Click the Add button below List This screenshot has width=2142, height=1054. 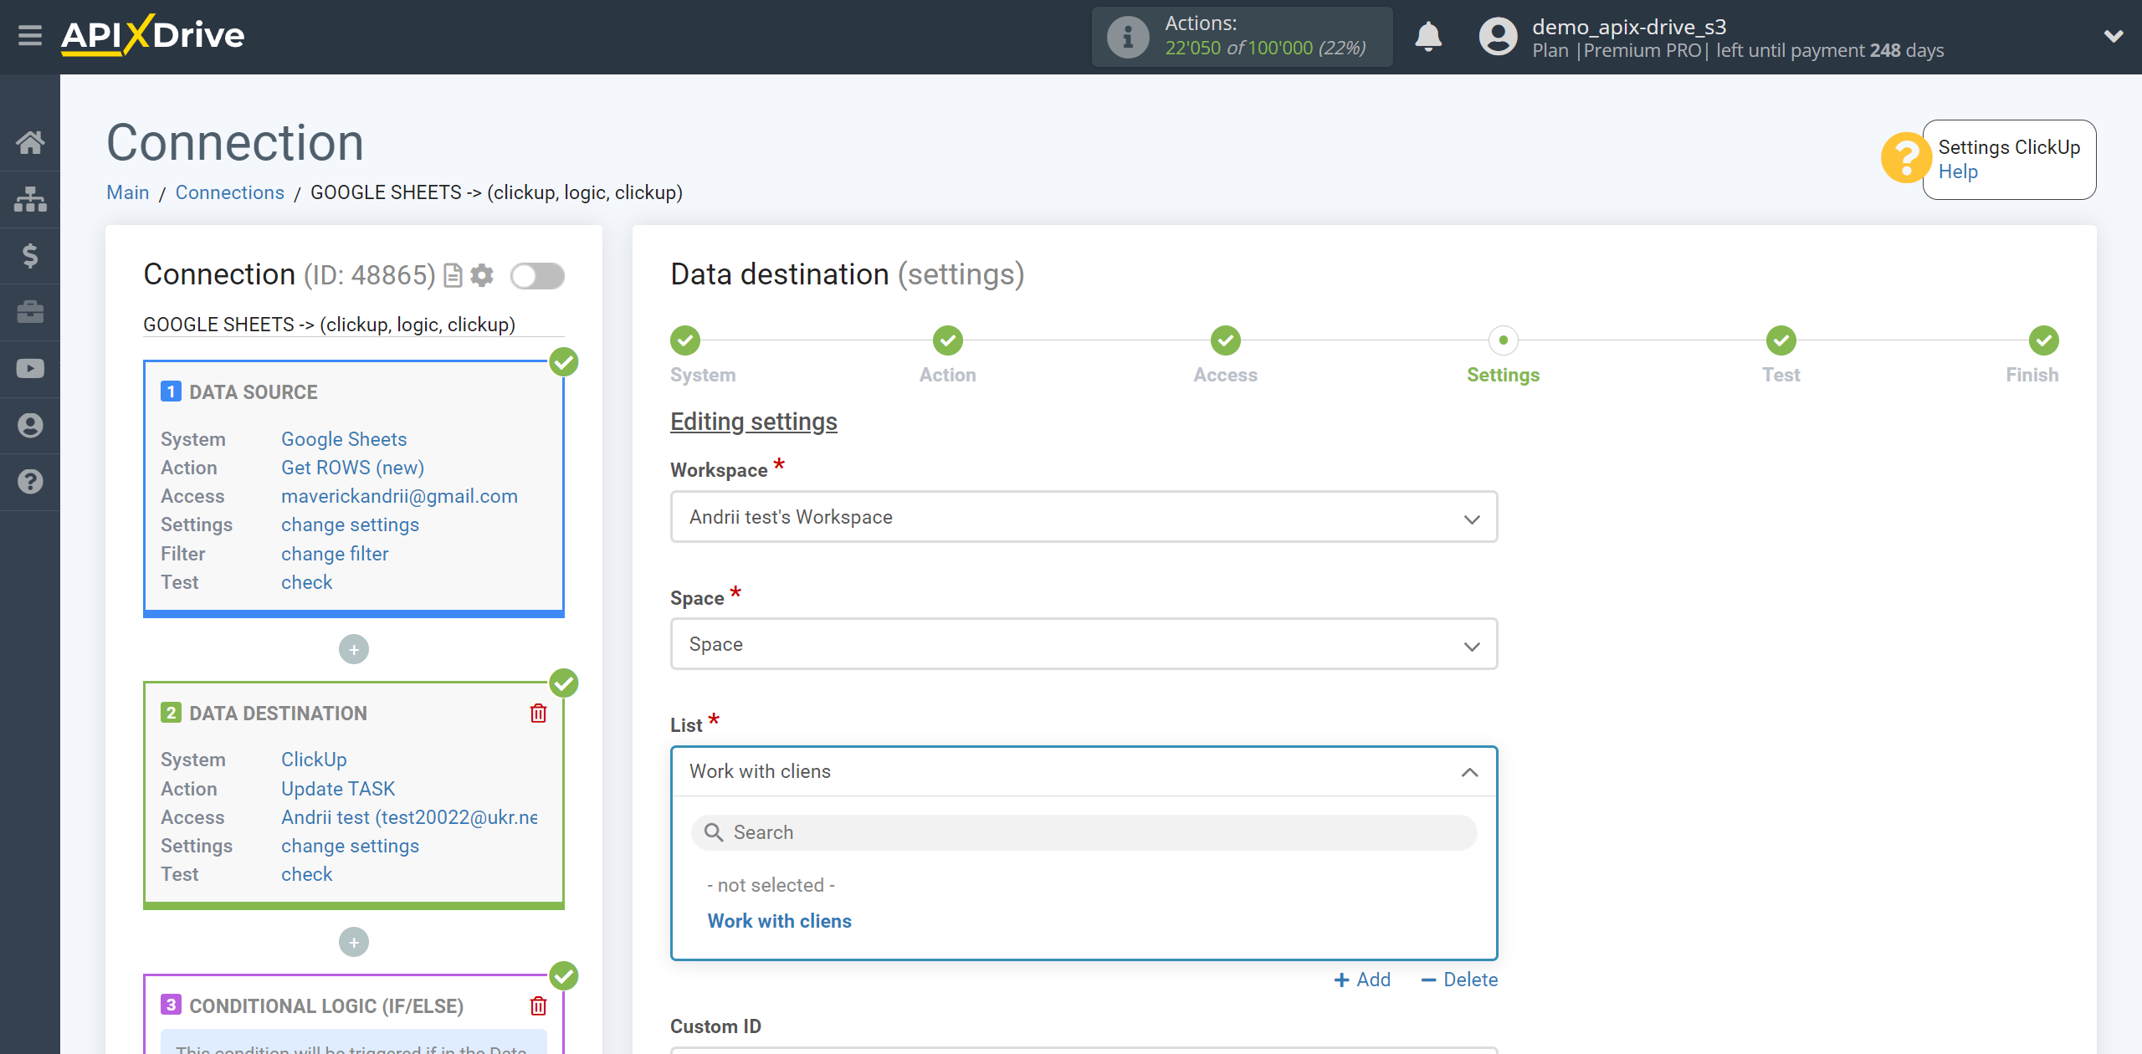pos(1362,980)
